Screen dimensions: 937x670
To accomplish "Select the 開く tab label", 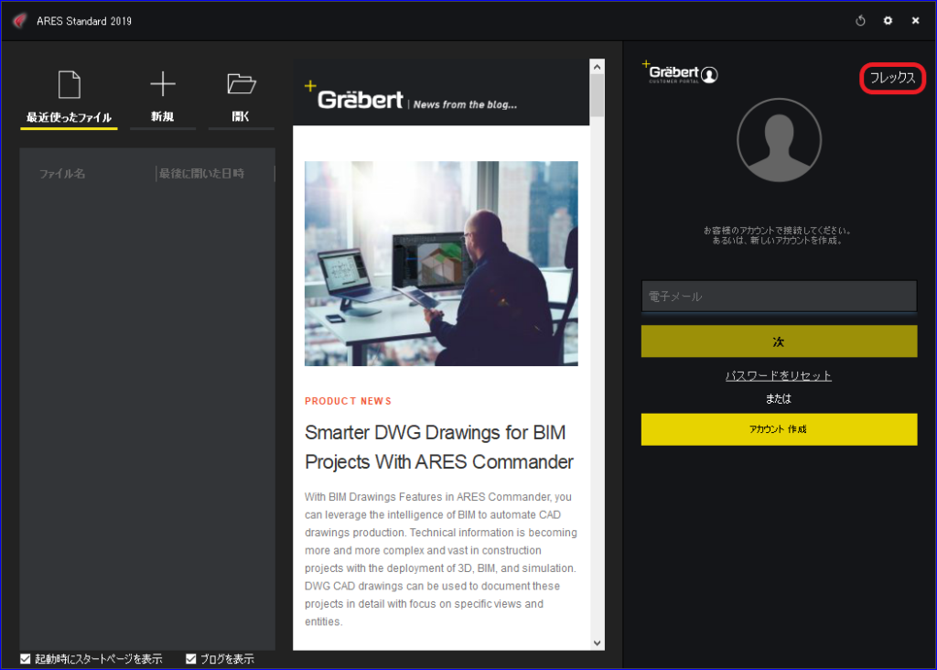I will (x=241, y=116).
